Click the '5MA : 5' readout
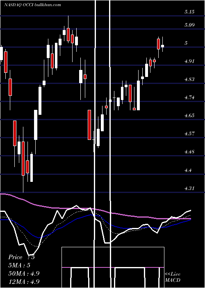 [x=19, y=265]
